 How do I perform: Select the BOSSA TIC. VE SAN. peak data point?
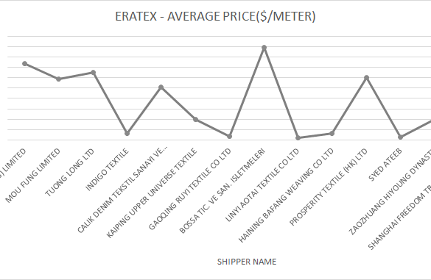264,48
